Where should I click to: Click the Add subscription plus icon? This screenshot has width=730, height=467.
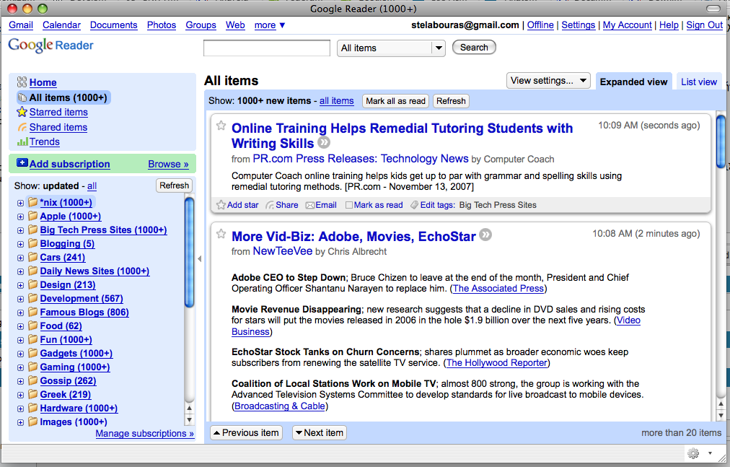(22, 162)
